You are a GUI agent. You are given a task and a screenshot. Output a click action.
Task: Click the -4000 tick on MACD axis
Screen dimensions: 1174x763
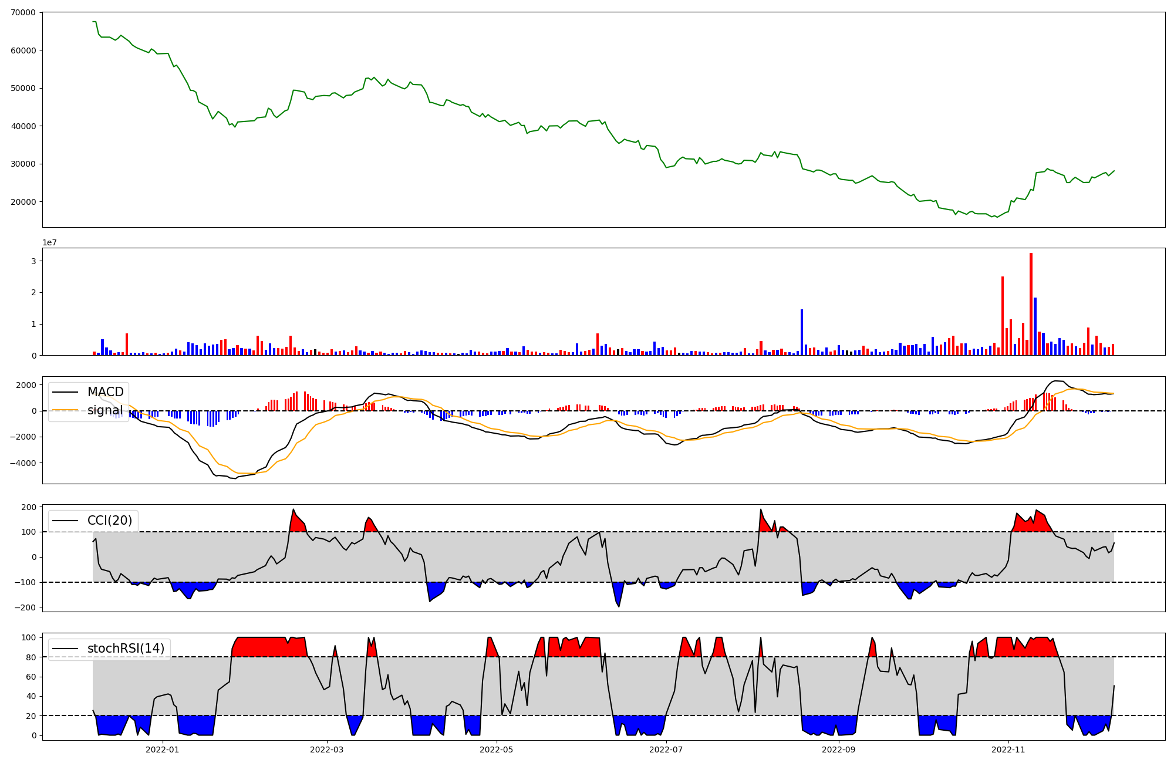click(22, 463)
